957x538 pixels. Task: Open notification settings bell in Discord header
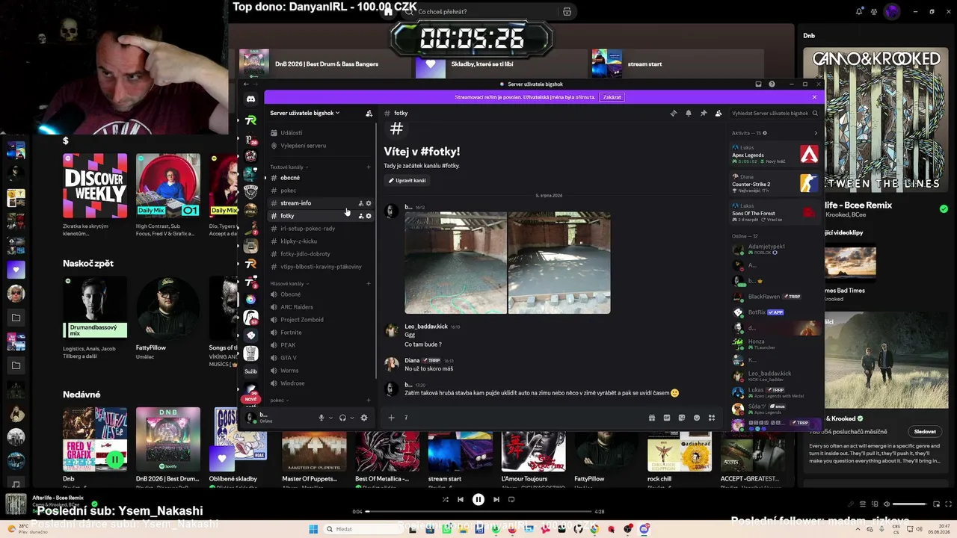point(689,114)
